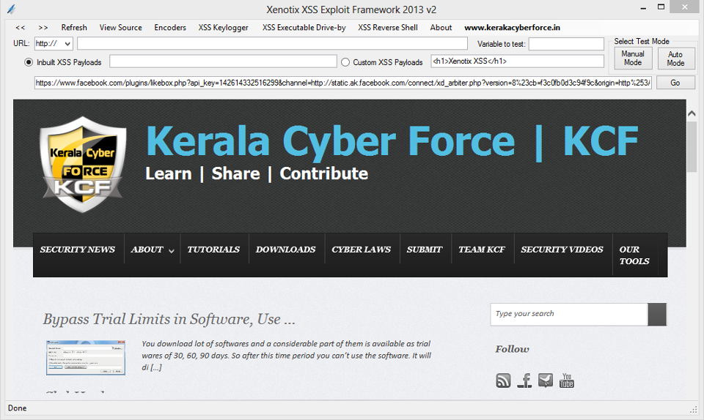Viewport: 704px width, 420px height.
Task: Select the Inbuilt XSS Payloads radio button
Action: coord(29,62)
